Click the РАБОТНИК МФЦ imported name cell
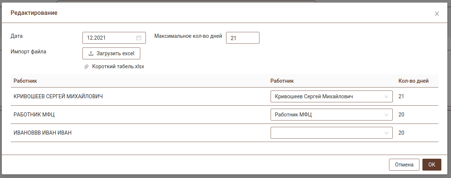The image size is (451, 178). pyautogui.click(x=34, y=115)
